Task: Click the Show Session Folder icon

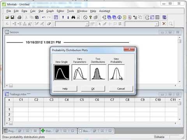Action: point(104,17)
